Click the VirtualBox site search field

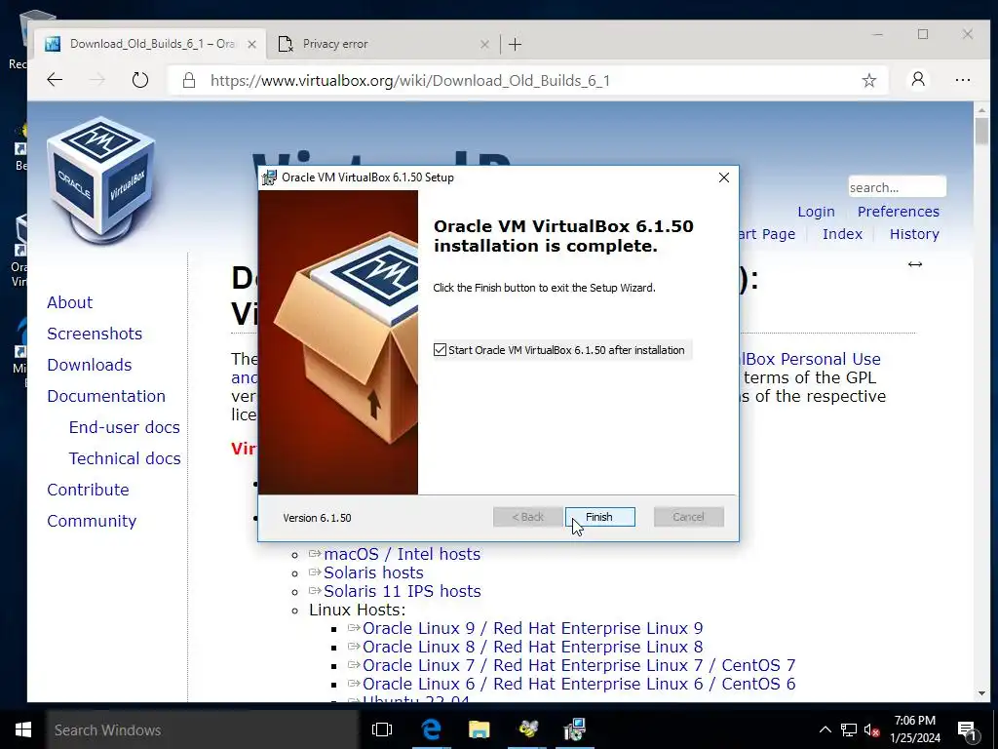(x=897, y=187)
